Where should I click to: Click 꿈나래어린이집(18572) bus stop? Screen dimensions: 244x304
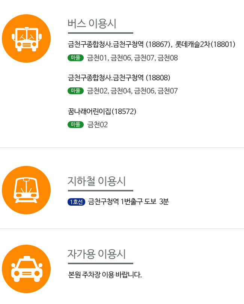[x=102, y=111]
